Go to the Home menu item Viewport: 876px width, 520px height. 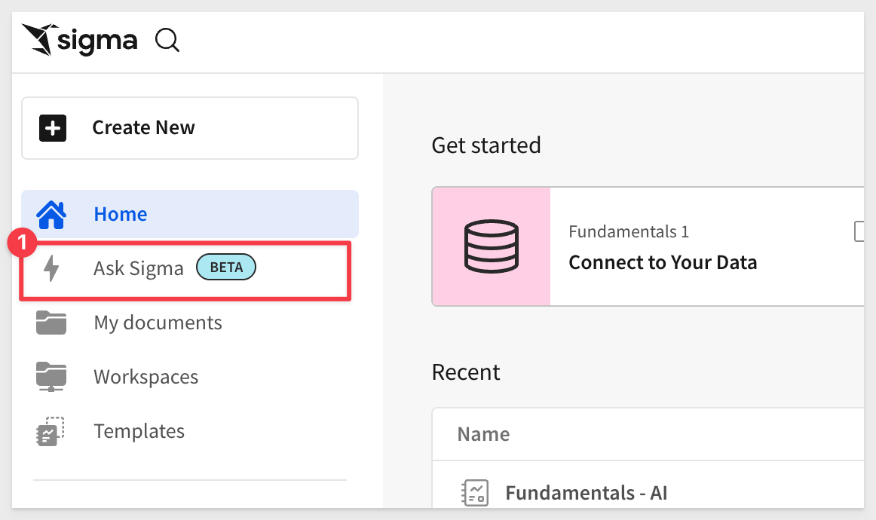121,214
